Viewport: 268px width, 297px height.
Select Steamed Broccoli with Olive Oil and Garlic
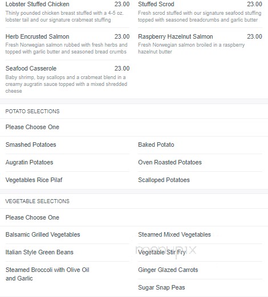[47, 274]
